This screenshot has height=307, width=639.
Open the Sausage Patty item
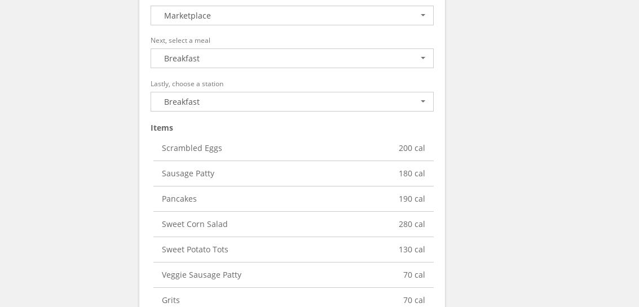click(x=188, y=173)
